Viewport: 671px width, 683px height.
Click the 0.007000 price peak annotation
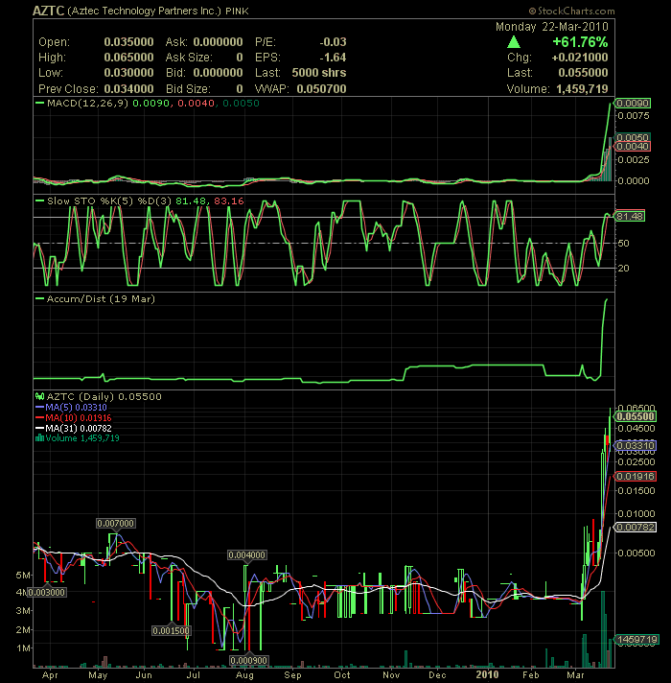[115, 524]
